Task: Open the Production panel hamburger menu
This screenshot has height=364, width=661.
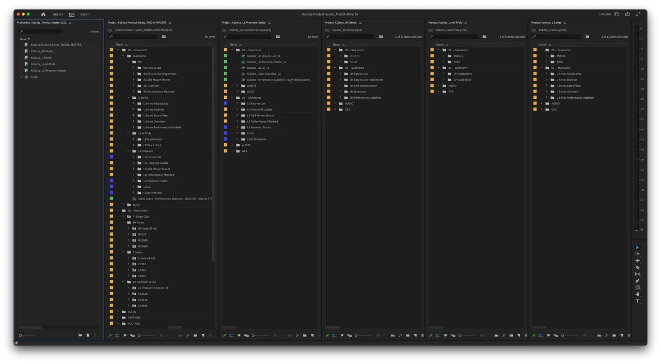Action: pyautogui.click(x=70, y=23)
